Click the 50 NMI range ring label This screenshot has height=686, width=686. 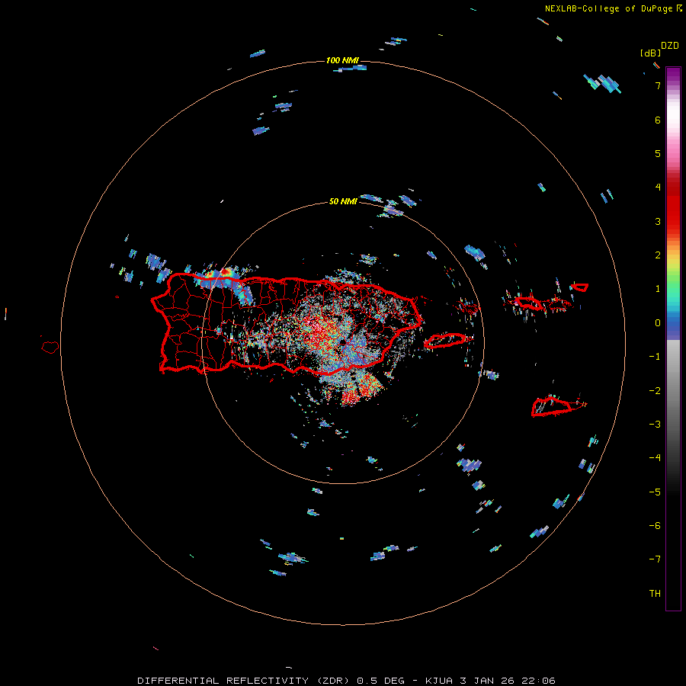[x=343, y=201]
